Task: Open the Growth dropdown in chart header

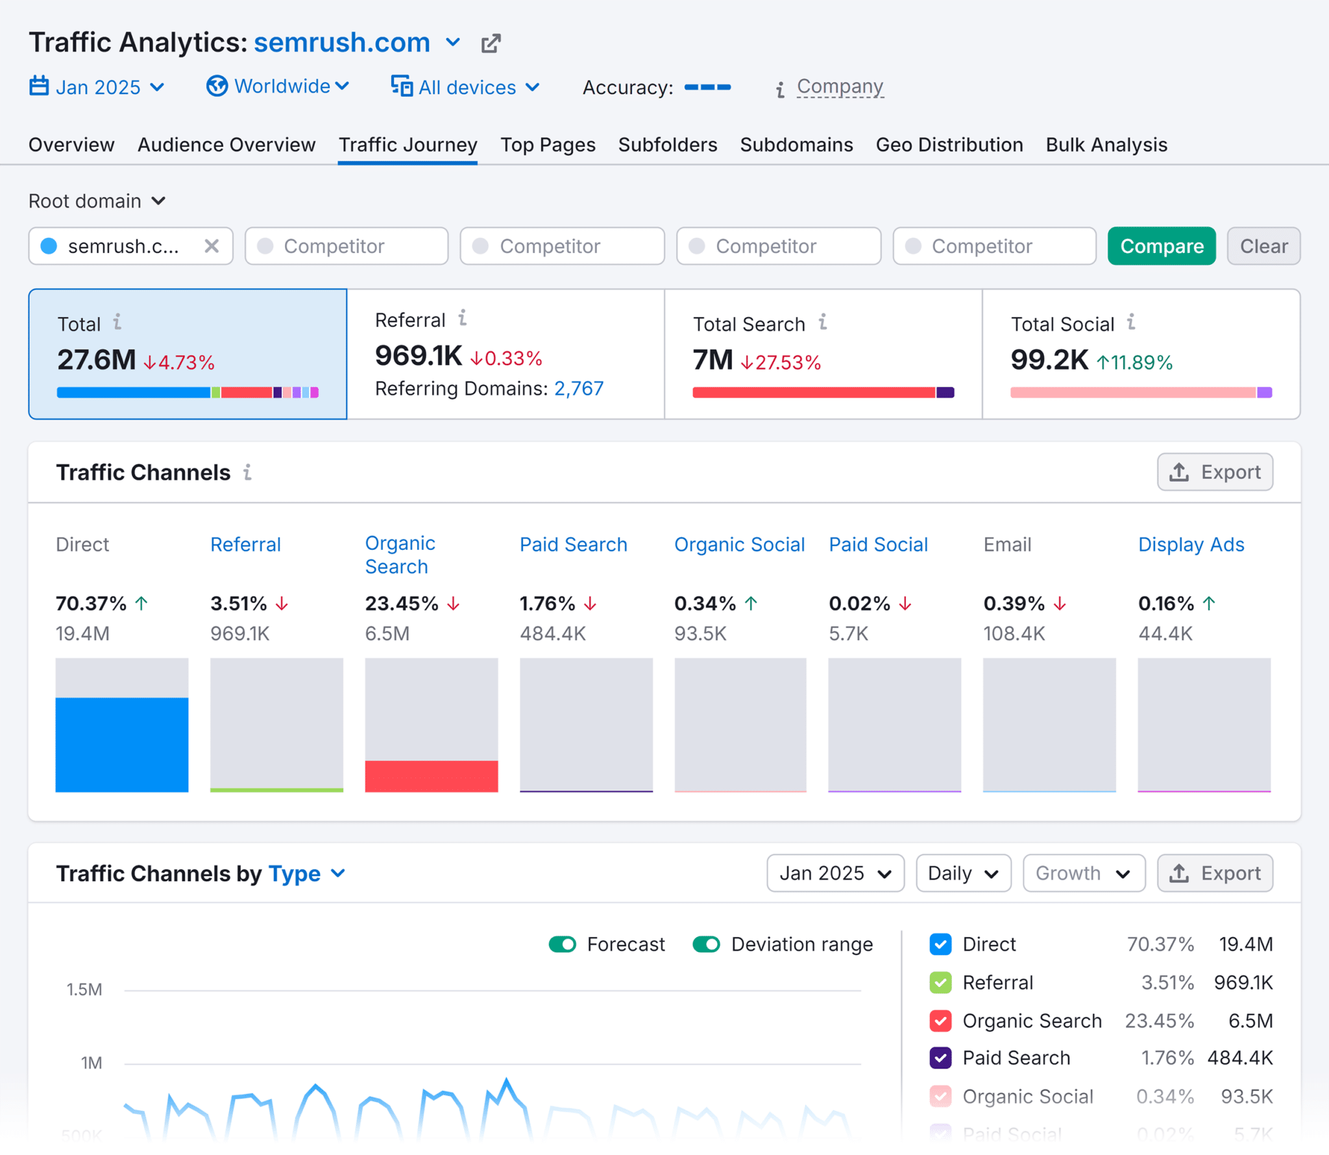Action: (1083, 873)
